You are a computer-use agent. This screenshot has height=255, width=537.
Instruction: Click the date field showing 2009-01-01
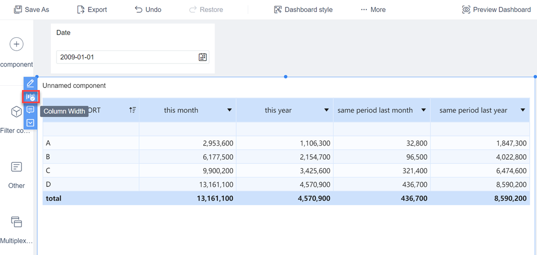(x=133, y=57)
